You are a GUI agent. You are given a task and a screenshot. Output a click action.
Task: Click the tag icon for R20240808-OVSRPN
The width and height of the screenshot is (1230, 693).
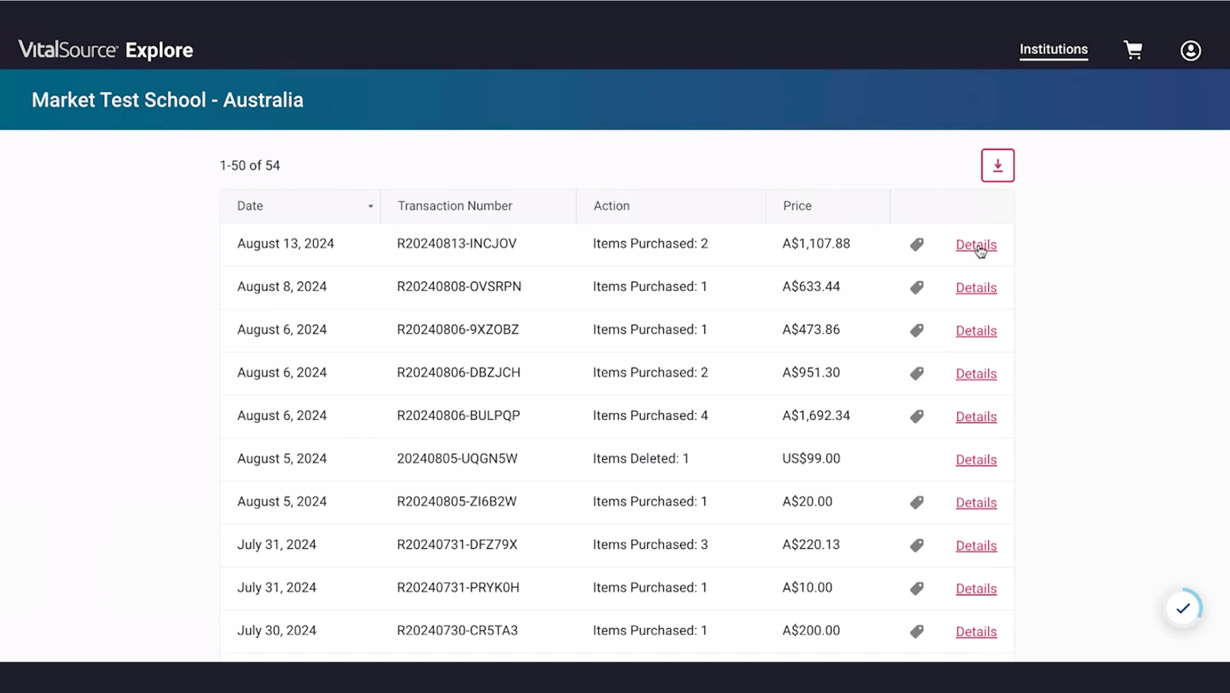pos(917,288)
